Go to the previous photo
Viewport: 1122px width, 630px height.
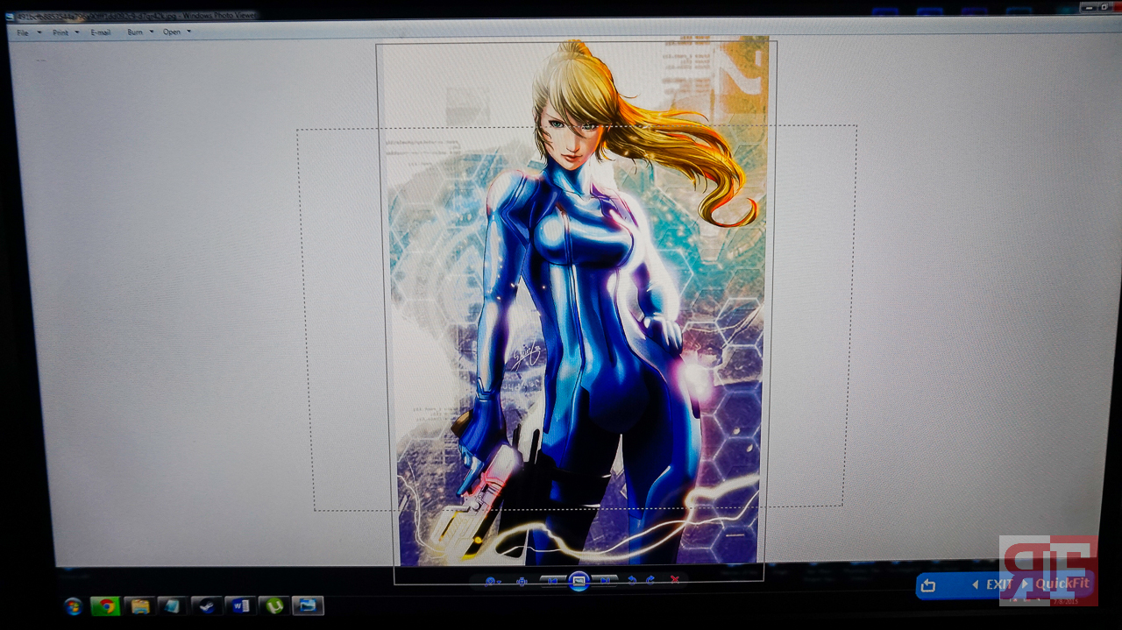pyautogui.click(x=552, y=580)
